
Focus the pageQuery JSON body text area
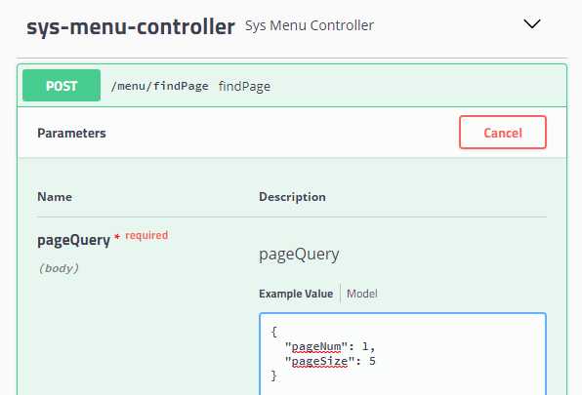point(402,354)
